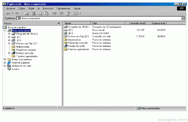Click the Internet Explorer icon in tree
This screenshot has height=122, width=188.
coord(9,63)
